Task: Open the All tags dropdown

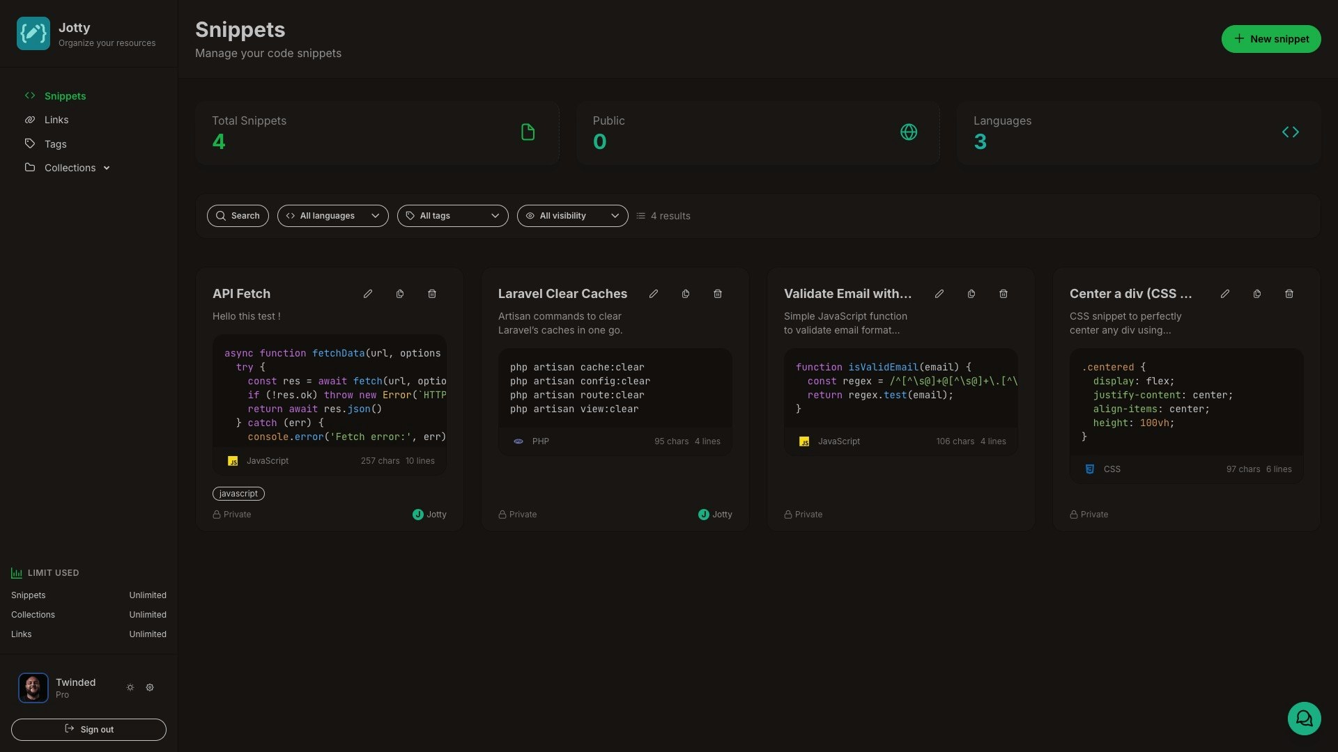Action: (453, 216)
